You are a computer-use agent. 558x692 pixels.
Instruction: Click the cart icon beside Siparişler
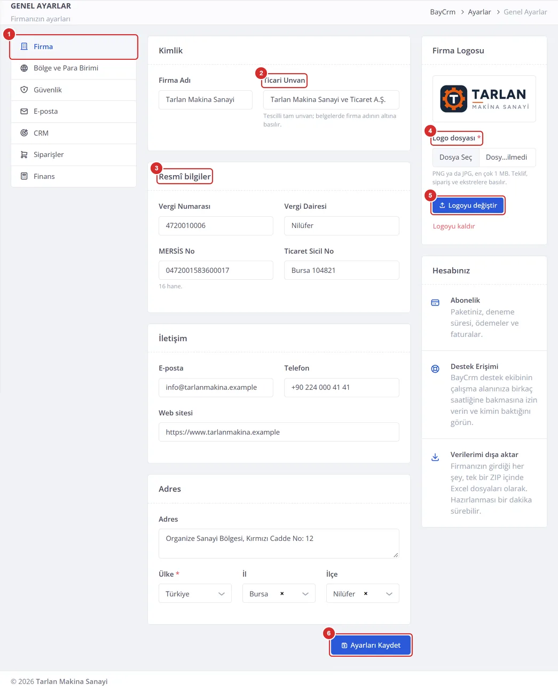(x=24, y=155)
